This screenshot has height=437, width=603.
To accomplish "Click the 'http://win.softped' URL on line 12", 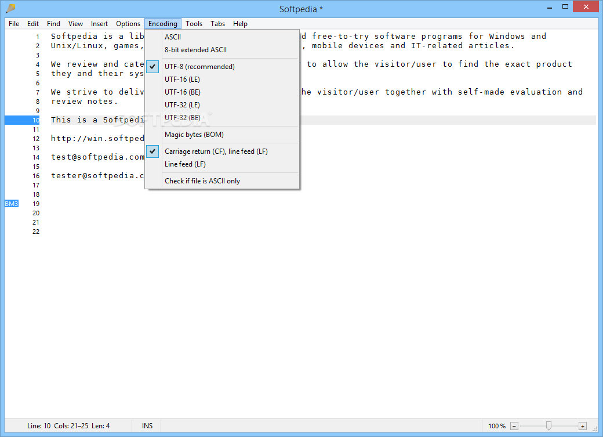I will point(97,138).
